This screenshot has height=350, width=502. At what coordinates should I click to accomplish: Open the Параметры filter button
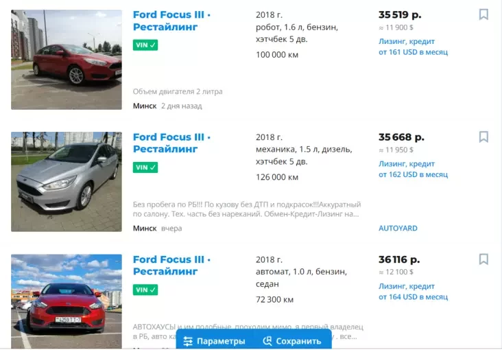click(214, 341)
